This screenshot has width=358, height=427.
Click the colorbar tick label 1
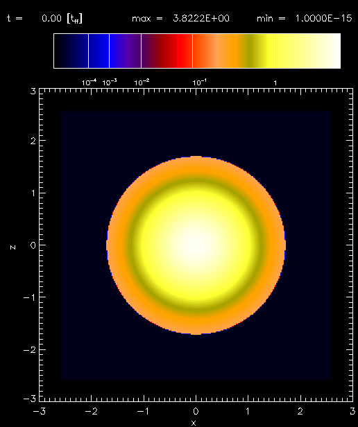275,82
